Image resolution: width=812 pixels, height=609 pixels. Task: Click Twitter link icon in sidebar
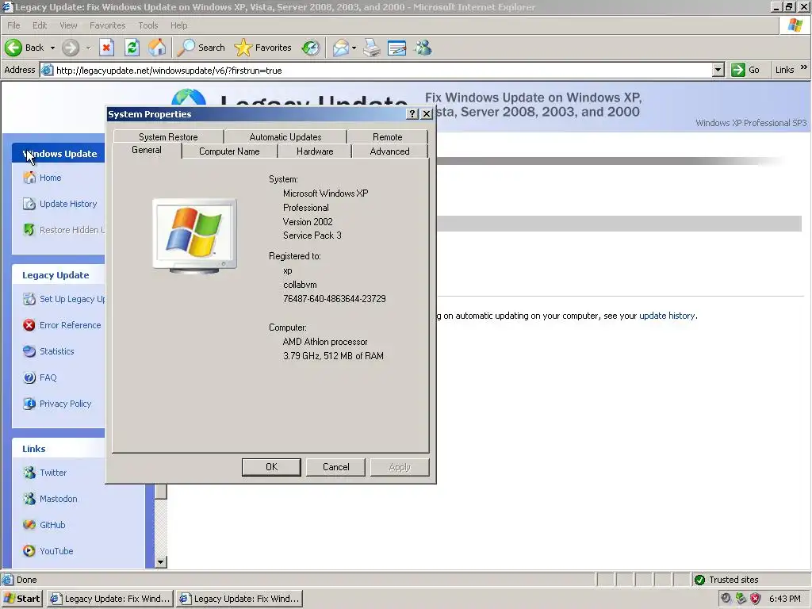[29, 473]
